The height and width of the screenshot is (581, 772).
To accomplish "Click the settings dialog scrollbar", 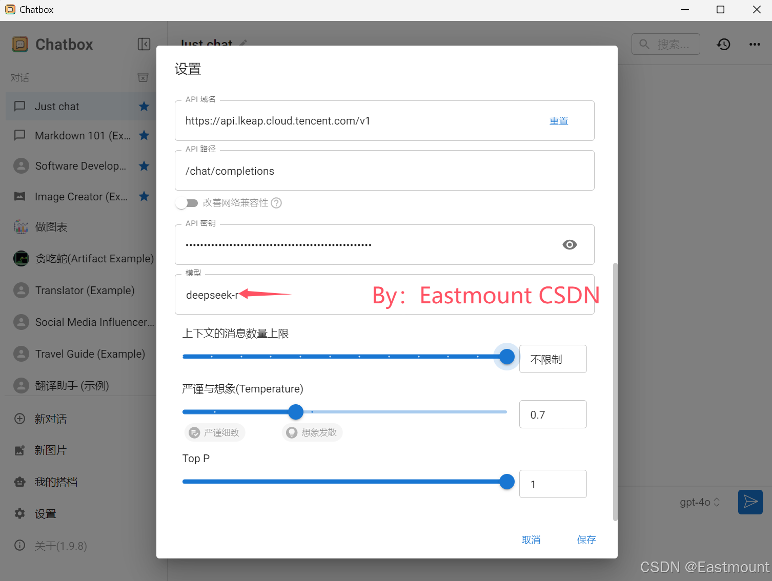I will point(615,392).
